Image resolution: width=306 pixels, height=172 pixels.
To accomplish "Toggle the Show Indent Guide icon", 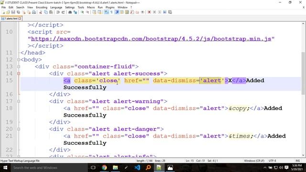I will [117, 12].
